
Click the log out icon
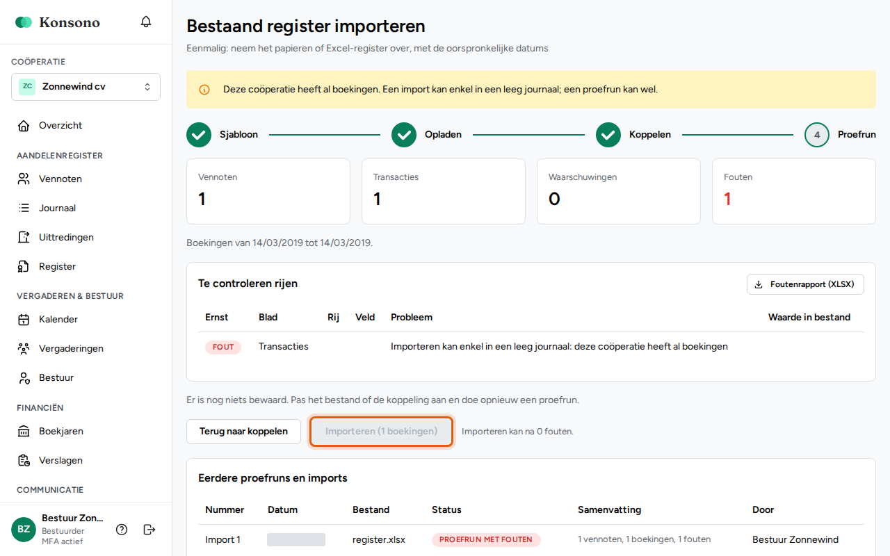pos(149,530)
